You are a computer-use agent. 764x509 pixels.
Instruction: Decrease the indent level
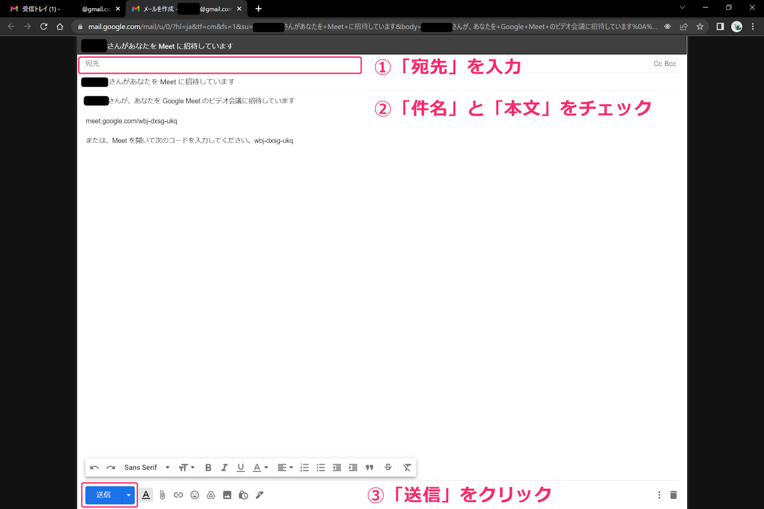click(x=337, y=467)
